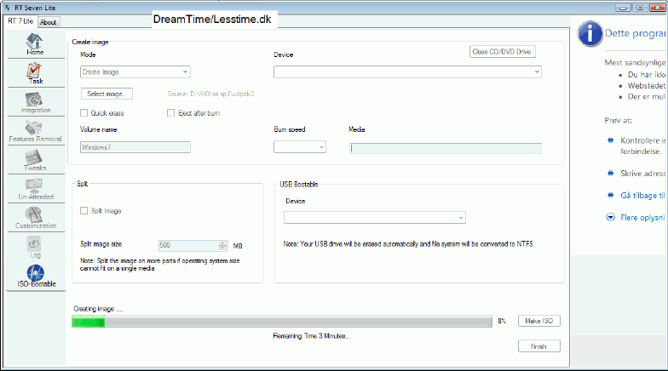Open the Log sidebar icon
The image size is (668, 371).
[x=34, y=244]
